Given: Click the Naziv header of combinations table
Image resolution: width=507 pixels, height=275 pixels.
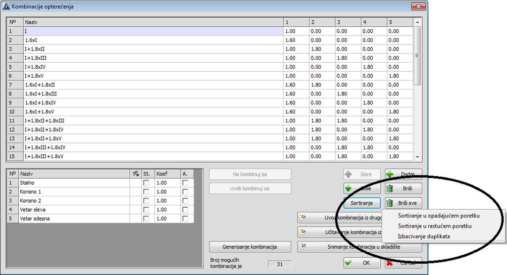Looking at the screenshot, I should pyautogui.click(x=153, y=22).
